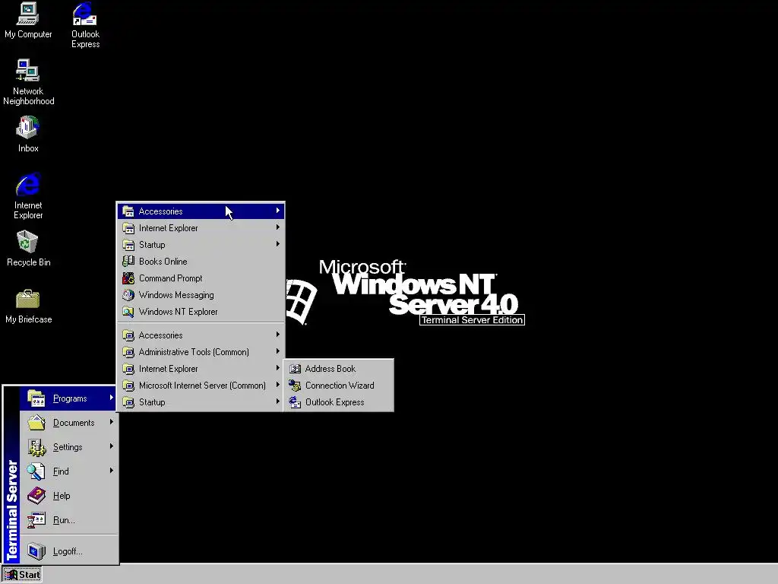The image size is (778, 584).
Task: Click the Administrative Tools folder icon
Action: [128, 352]
